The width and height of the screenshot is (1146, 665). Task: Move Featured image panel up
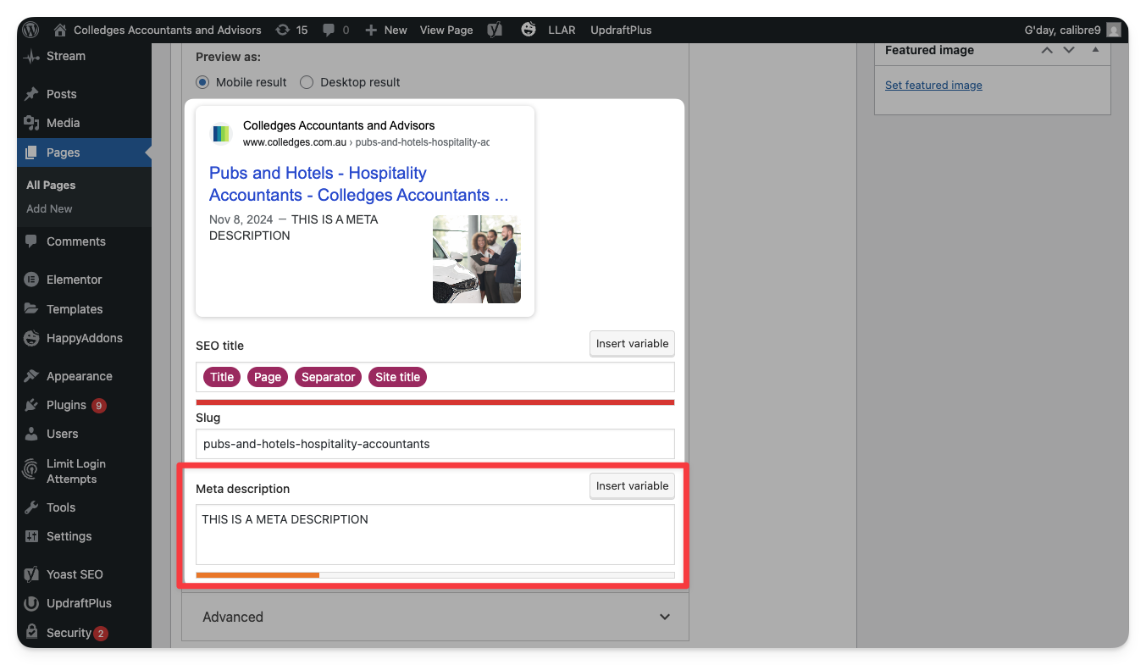(x=1047, y=50)
